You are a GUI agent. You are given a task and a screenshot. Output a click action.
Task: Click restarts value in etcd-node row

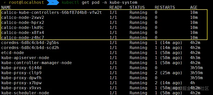[x=168, y=53]
